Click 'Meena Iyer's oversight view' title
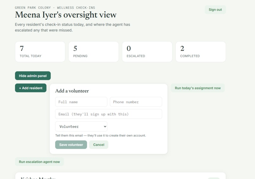Image resolution: width=255 pixels, height=179 pixels. 66,15
